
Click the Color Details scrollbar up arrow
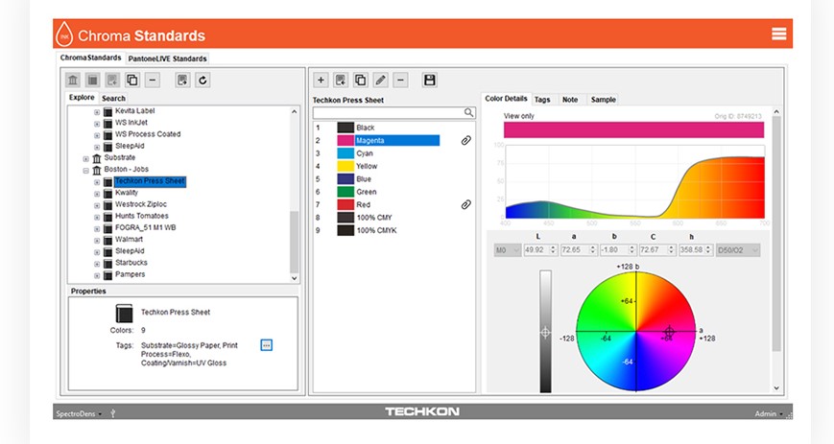[x=776, y=111]
